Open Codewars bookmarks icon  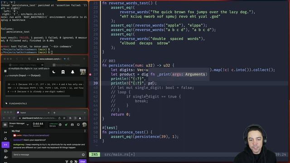[63, 72]
